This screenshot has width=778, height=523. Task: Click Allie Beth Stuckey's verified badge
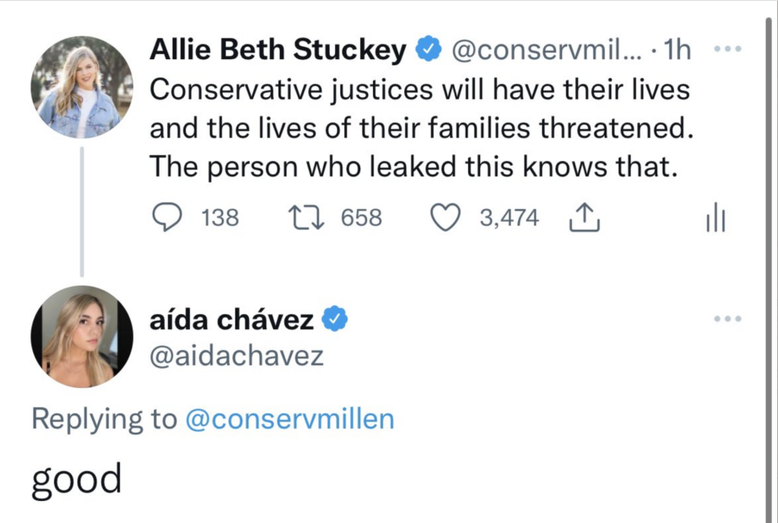[x=429, y=51]
